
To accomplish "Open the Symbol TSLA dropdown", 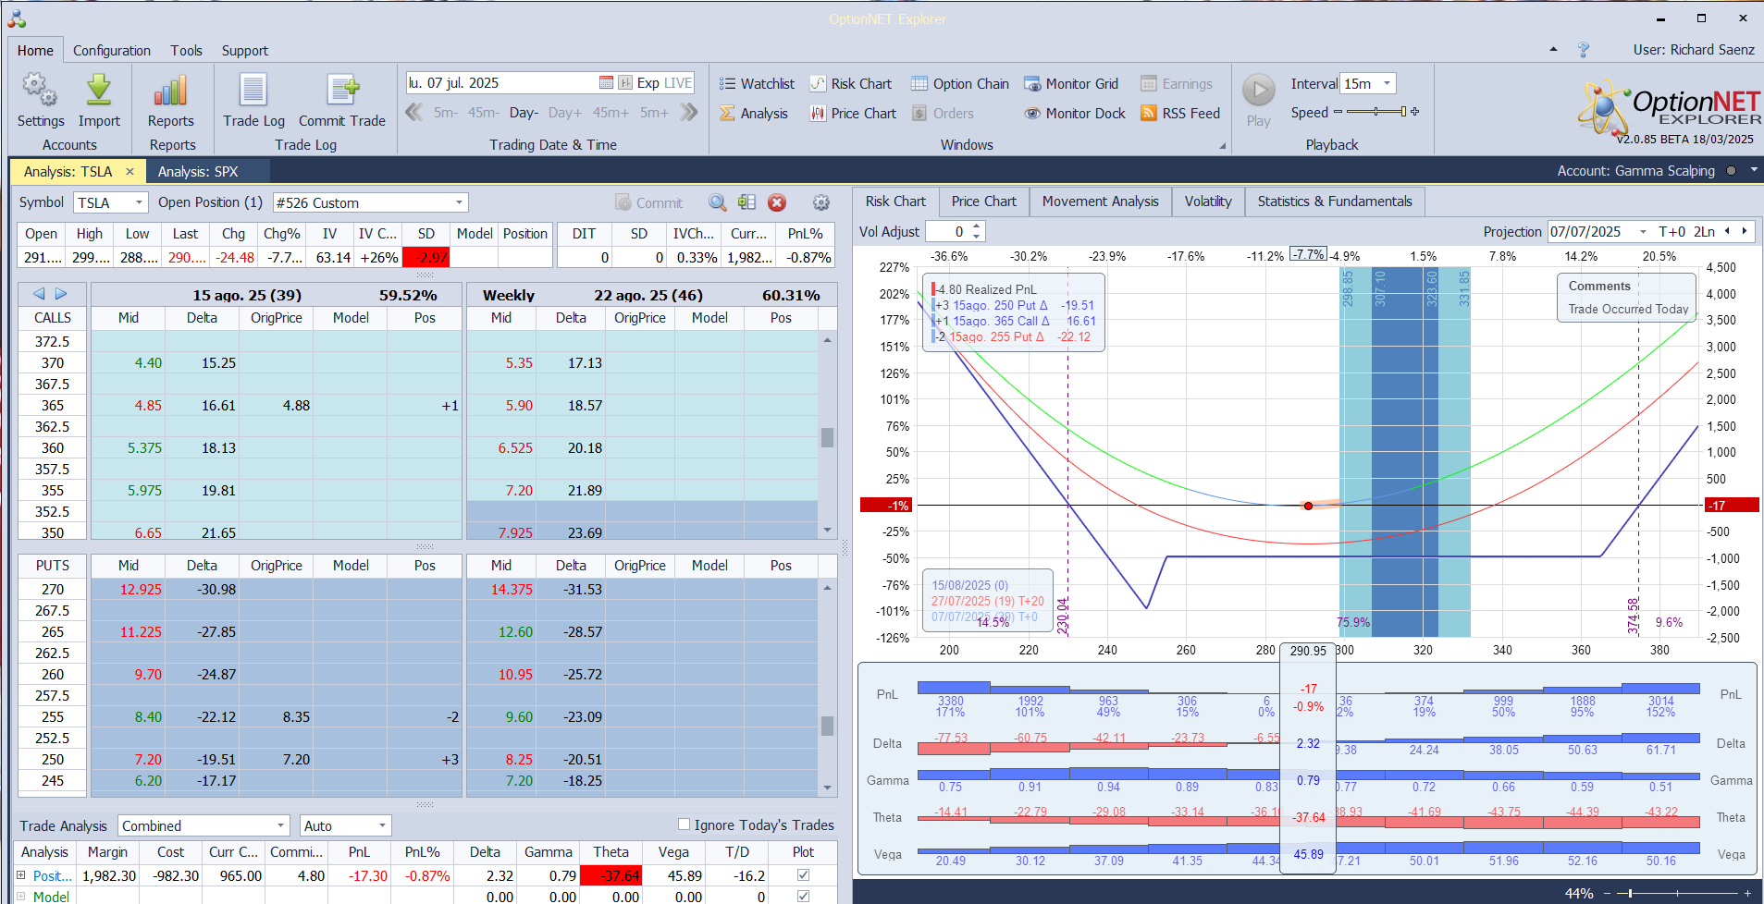I will pyautogui.click(x=139, y=202).
